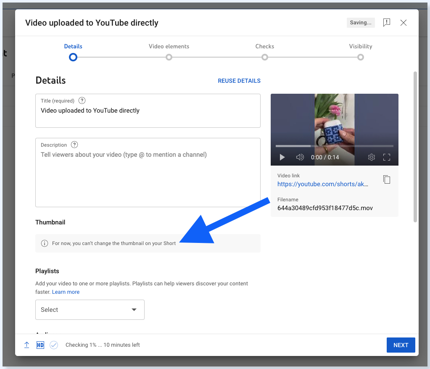Go to the Details step

pos(73,52)
